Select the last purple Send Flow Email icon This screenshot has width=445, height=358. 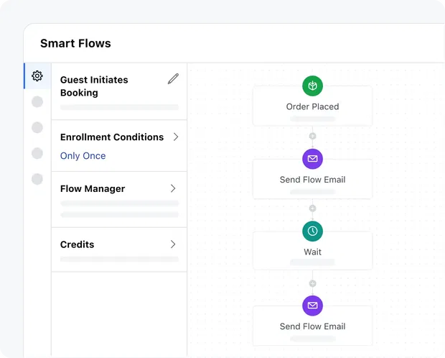point(312,306)
